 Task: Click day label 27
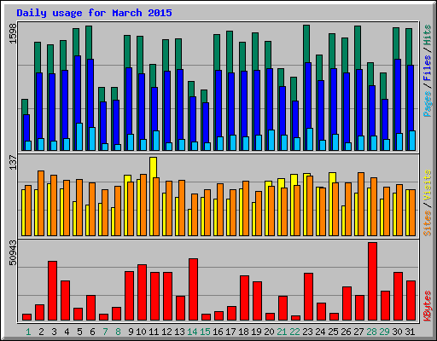pos(358,332)
